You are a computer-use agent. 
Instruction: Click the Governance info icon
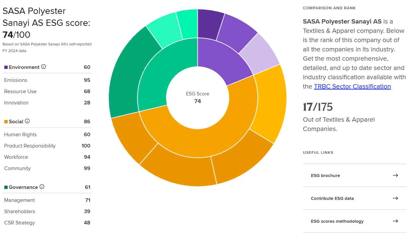point(42,187)
